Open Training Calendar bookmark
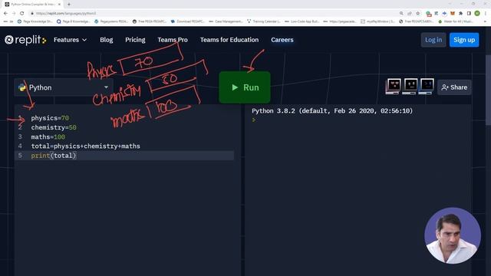The image size is (491, 276). tap(264, 21)
